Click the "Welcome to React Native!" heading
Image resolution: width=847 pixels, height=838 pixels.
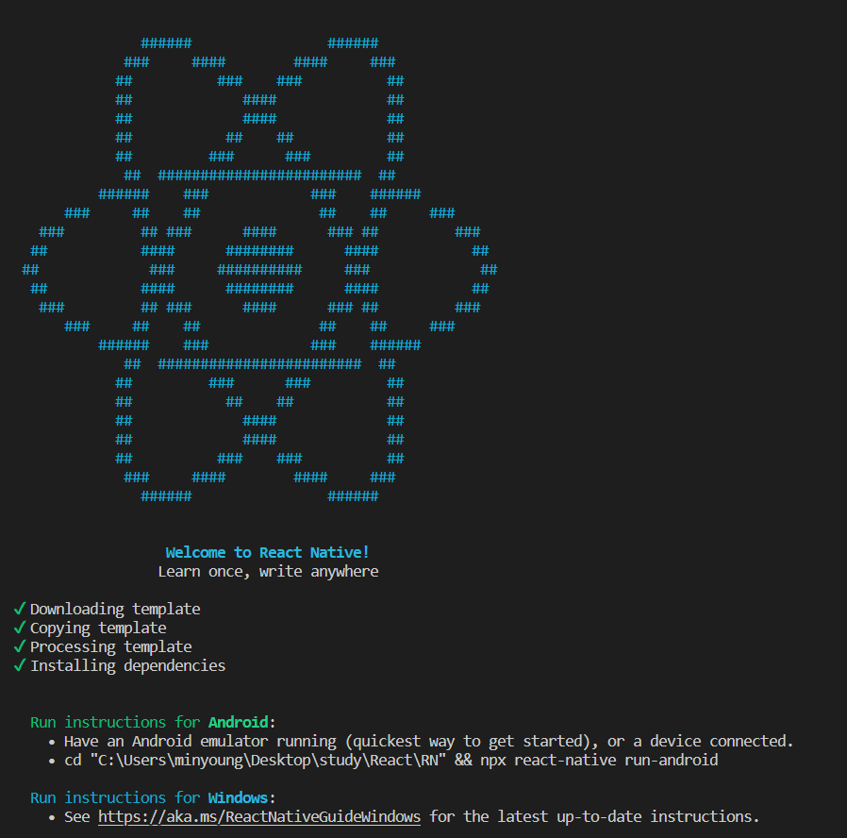(267, 552)
